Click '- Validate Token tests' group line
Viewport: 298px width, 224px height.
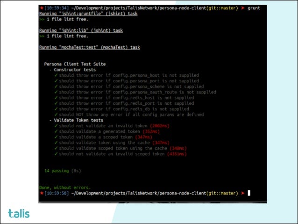point(76,120)
